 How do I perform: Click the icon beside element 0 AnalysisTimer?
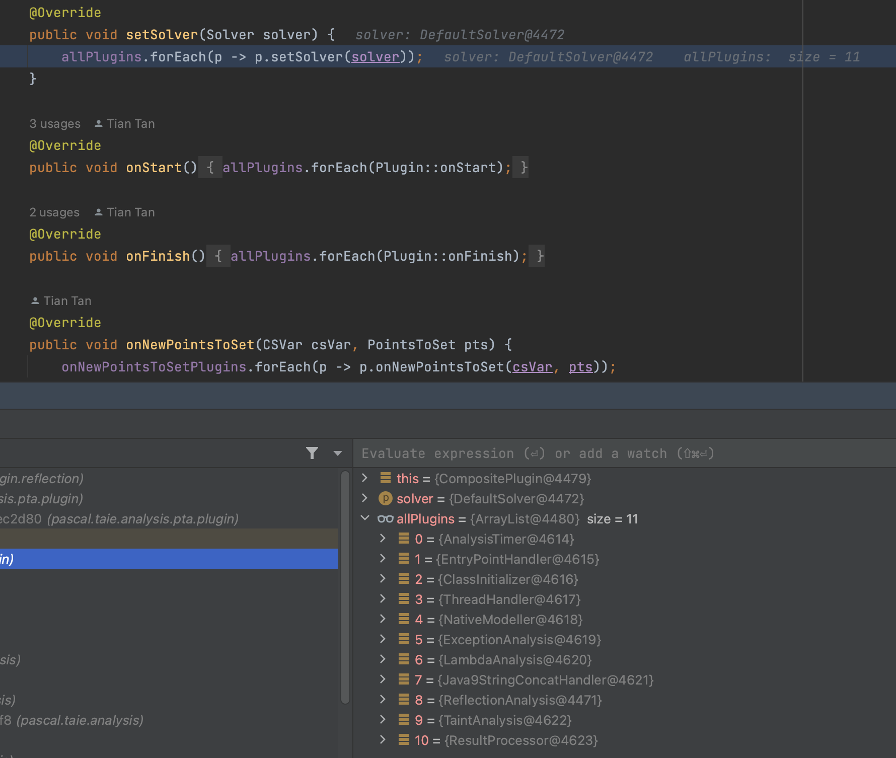404,539
